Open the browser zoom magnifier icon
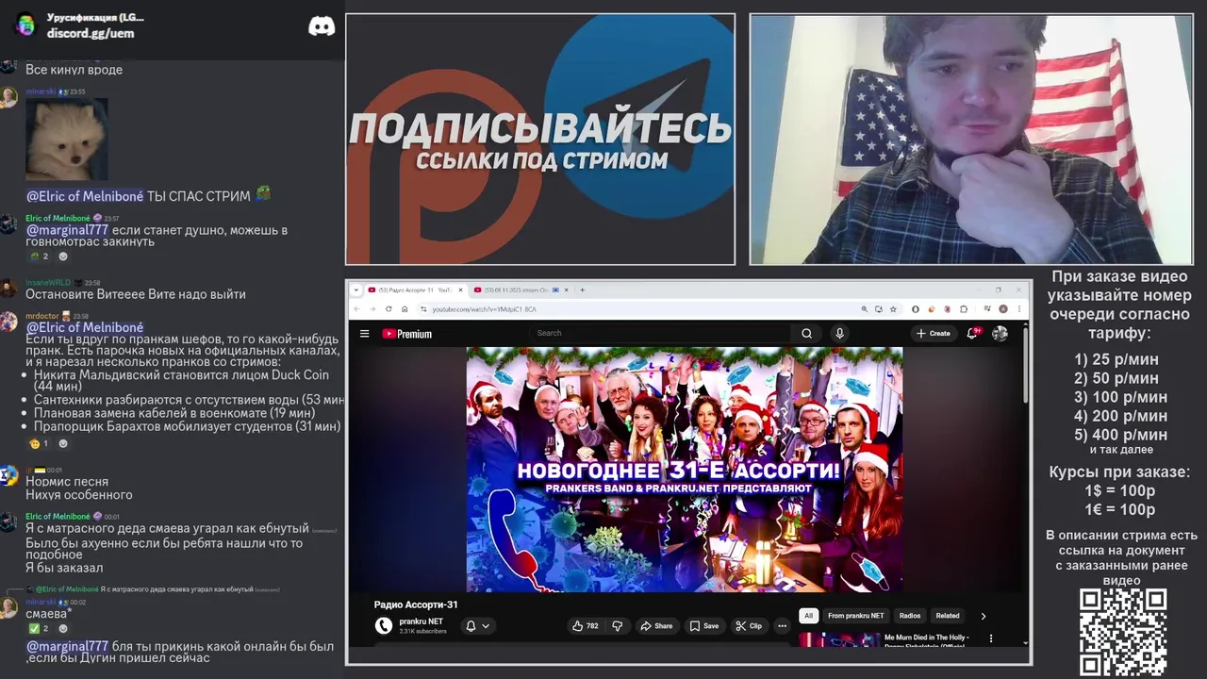 (864, 308)
